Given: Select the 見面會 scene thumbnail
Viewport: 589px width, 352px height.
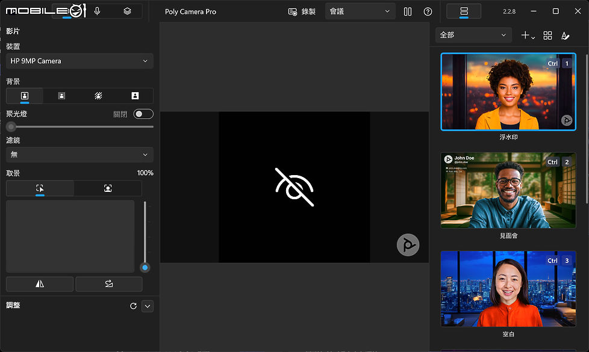Looking at the screenshot, I should (508, 190).
